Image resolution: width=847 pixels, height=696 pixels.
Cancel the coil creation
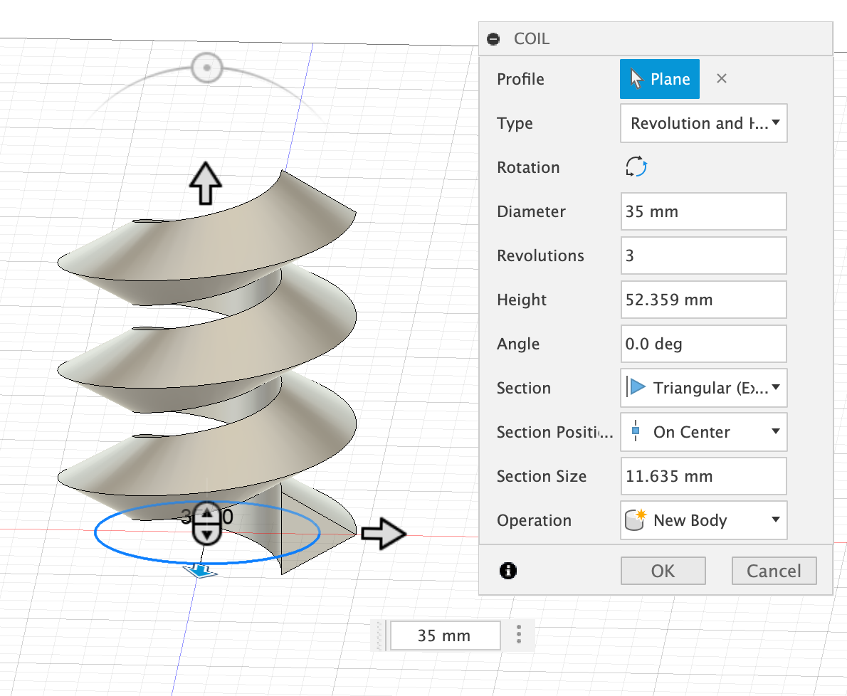tap(774, 570)
